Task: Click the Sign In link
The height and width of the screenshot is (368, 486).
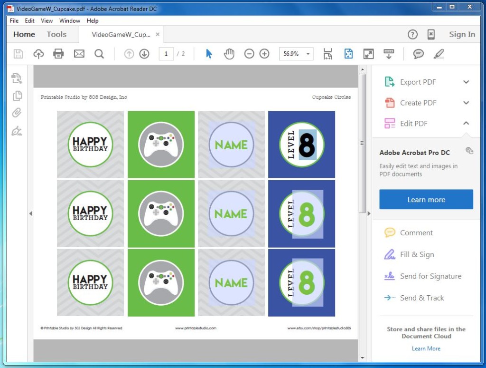Action: click(x=462, y=34)
